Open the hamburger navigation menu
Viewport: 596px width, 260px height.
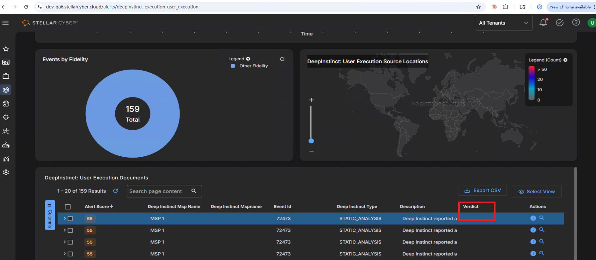click(x=5, y=23)
